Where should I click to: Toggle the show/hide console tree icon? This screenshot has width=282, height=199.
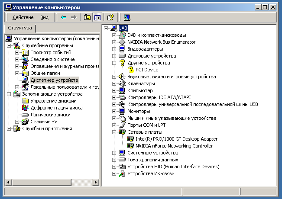pyautogui.click(x=97, y=17)
